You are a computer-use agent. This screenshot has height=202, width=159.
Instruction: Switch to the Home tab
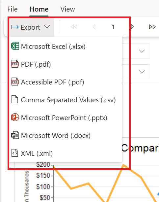coord(39,9)
